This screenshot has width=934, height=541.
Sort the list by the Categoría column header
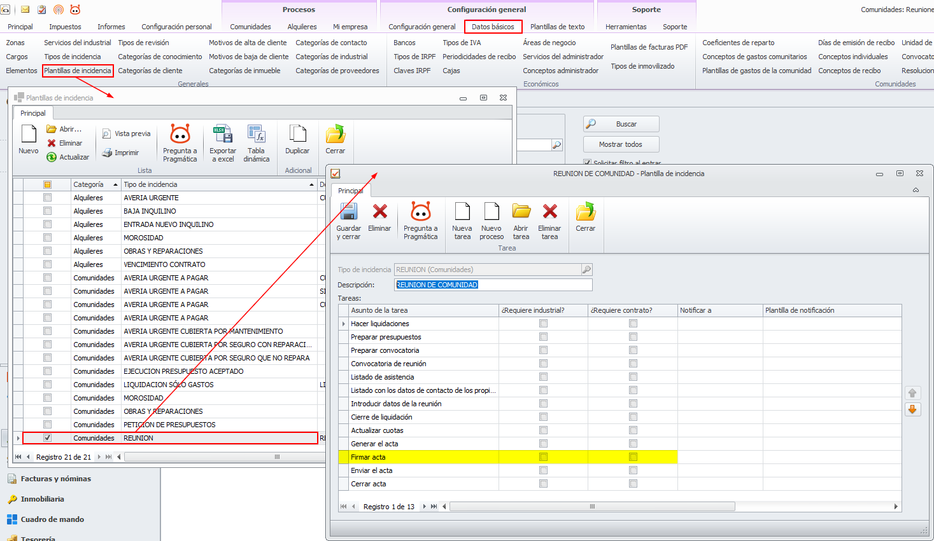pos(96,184)
